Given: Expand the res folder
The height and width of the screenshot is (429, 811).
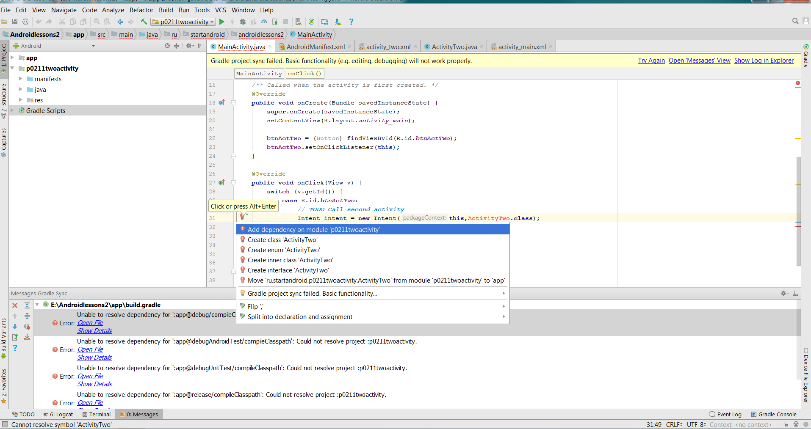Looking at the screenshot, I should pos(20,100).
